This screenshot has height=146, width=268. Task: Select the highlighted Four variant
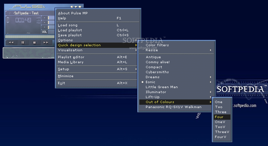[222, 117]
